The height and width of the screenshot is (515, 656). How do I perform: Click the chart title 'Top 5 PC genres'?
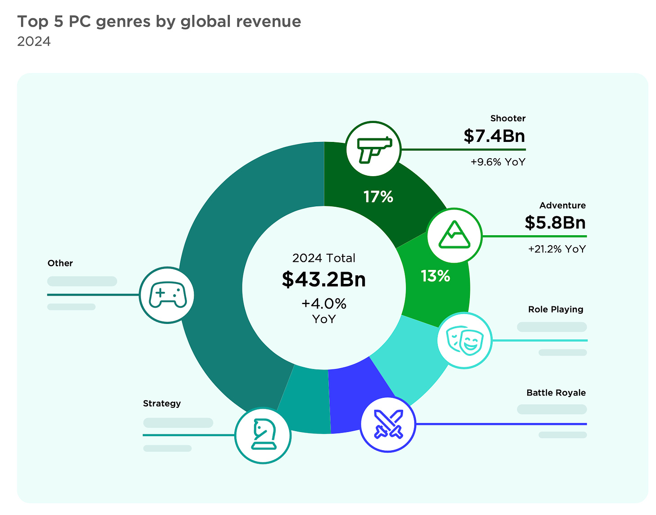pyautogui.click(x=159, y=21)
